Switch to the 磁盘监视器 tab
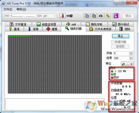139x113 pixels. click(46, 24)
